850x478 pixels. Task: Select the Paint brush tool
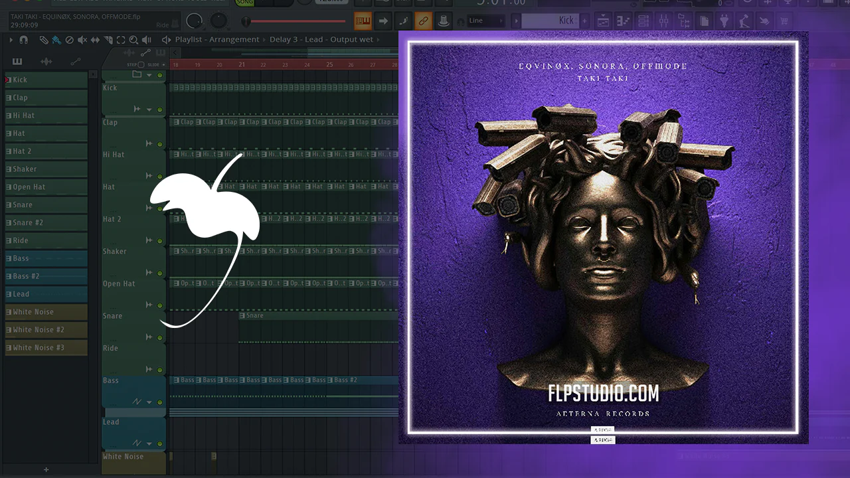tap(56, 40)
